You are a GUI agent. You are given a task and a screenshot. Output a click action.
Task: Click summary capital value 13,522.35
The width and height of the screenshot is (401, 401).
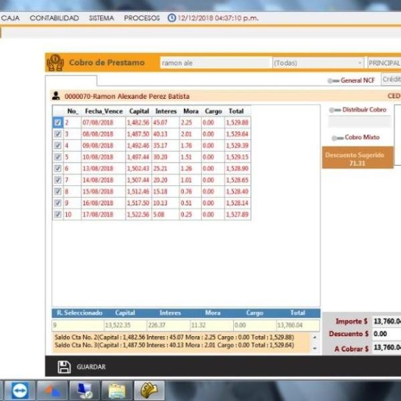(x=126, y=325)
